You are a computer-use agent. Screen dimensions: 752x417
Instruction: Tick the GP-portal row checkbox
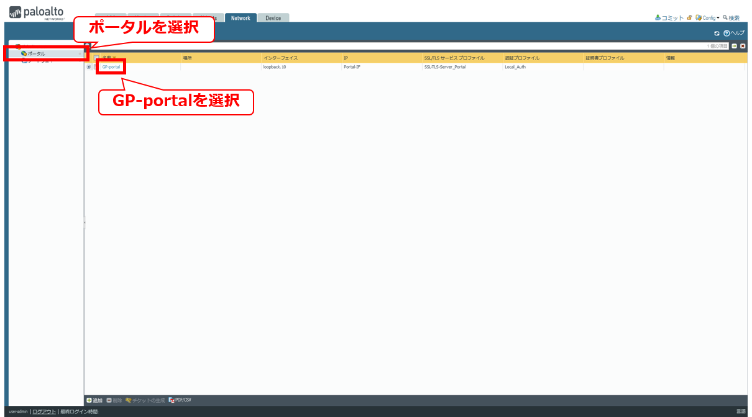[x=96, y=66]
